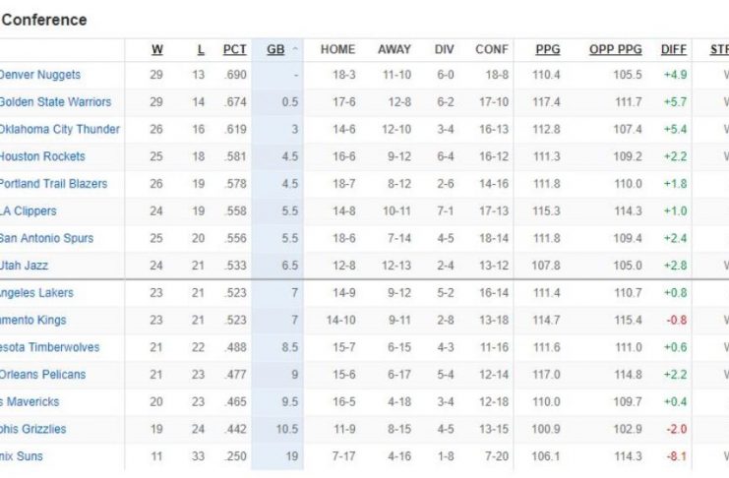Select the Oklahoma City Thunder link

(59, 129)
